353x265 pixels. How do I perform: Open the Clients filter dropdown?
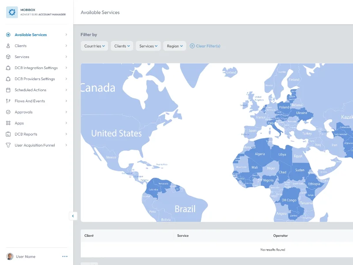click(x=122, y=46)
